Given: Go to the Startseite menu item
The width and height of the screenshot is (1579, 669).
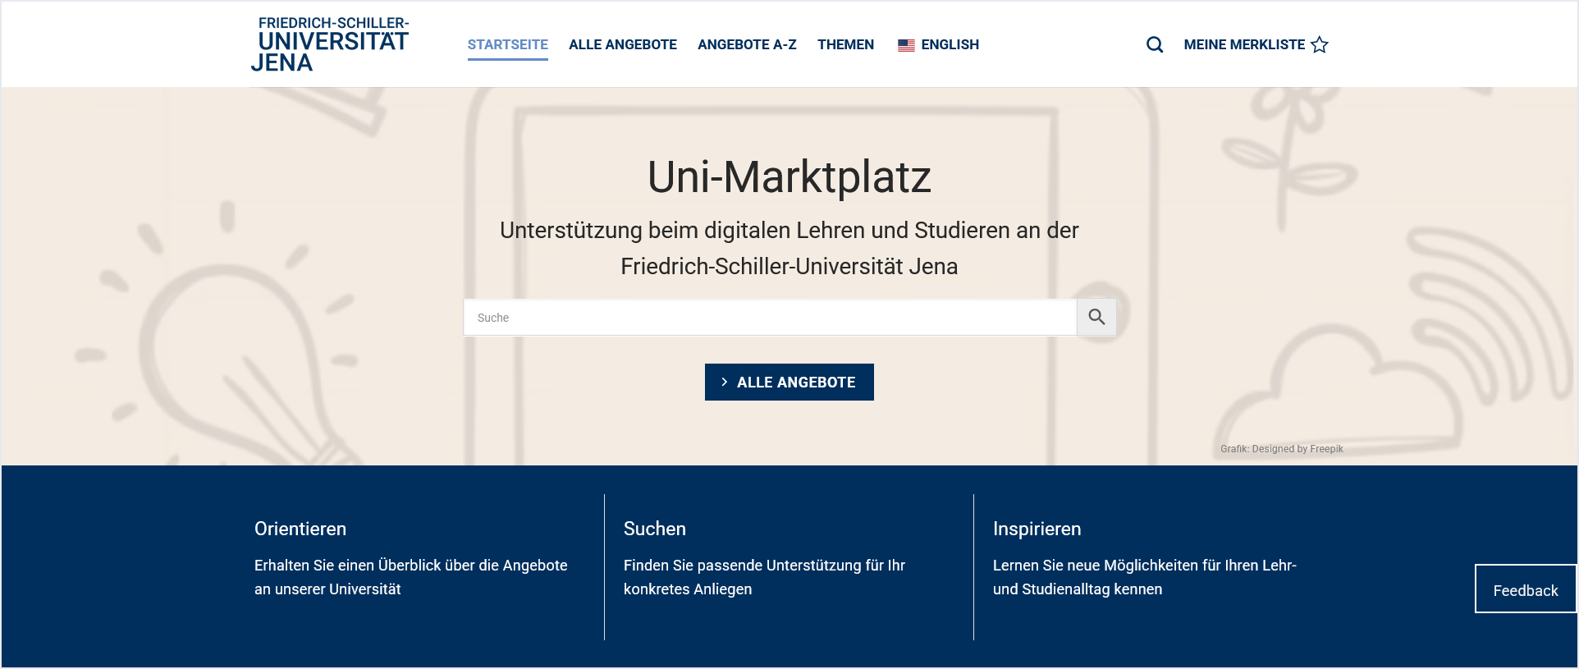Looking at the screenshot, I should [x=507, y=44].
